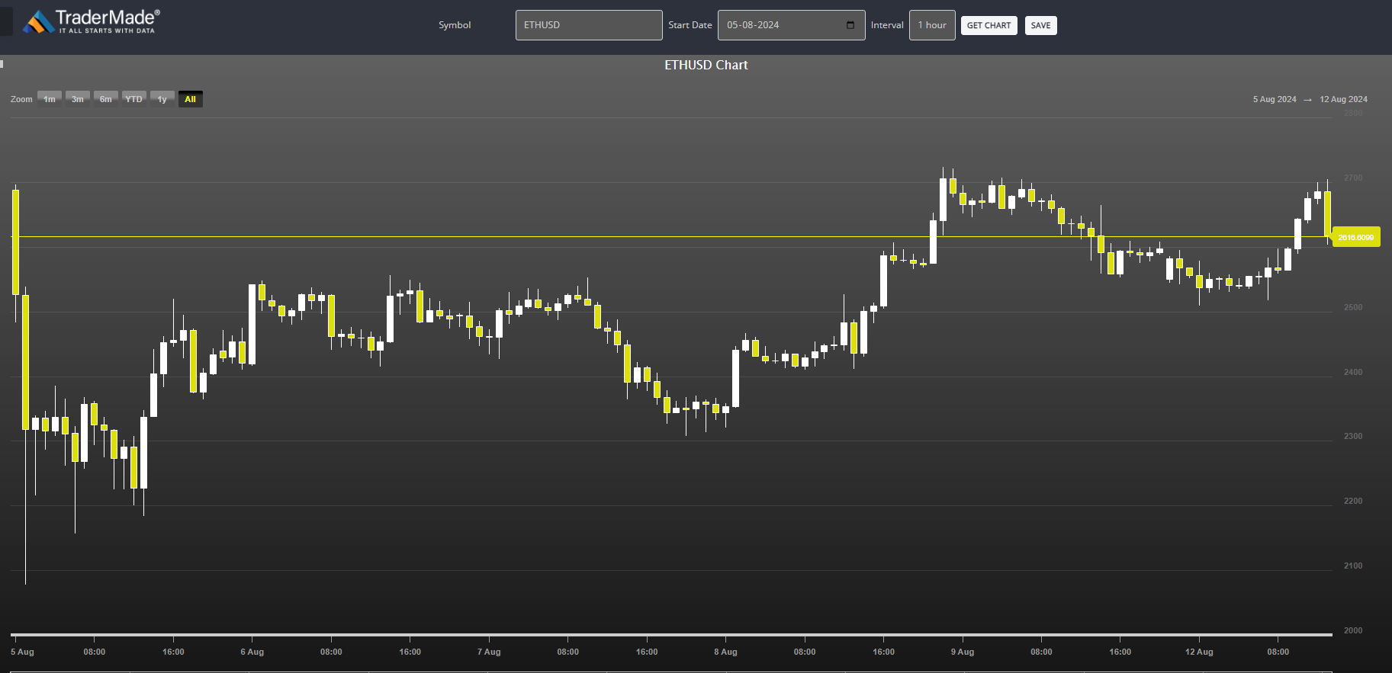Image resolution: width=1392 pixels, height=673 pixels.
Task: Click the SAVE button
Action: click(x=1040, y=25)
